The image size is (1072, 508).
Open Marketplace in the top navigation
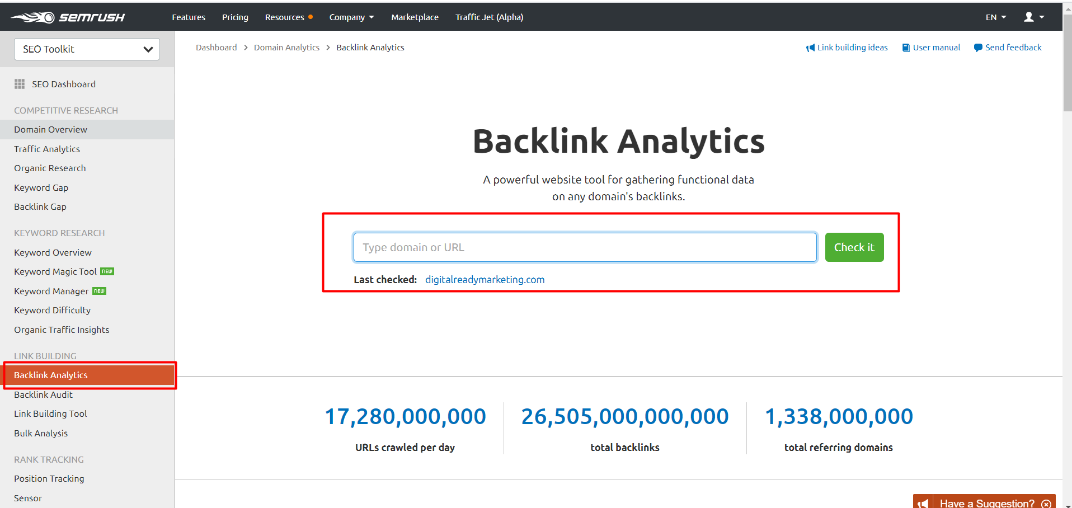pyautogui.click(x=415, y=17)
